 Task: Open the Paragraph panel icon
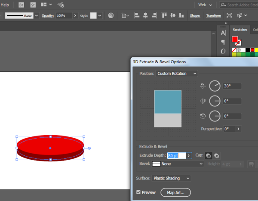point(223,42)
